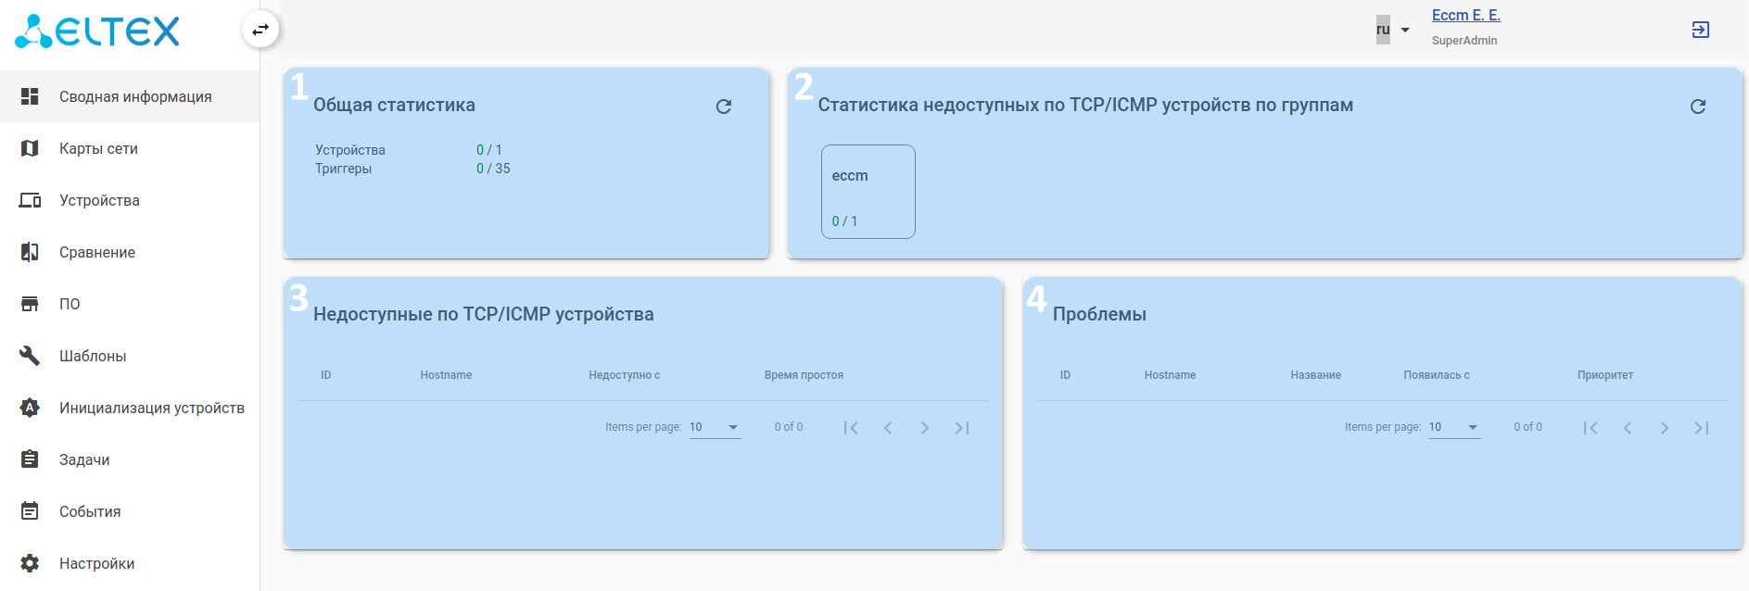Go to next page in Проблемы table
Image resolution: width=1749 pixels, height=591 pixels.
(x=1664, y=428)
